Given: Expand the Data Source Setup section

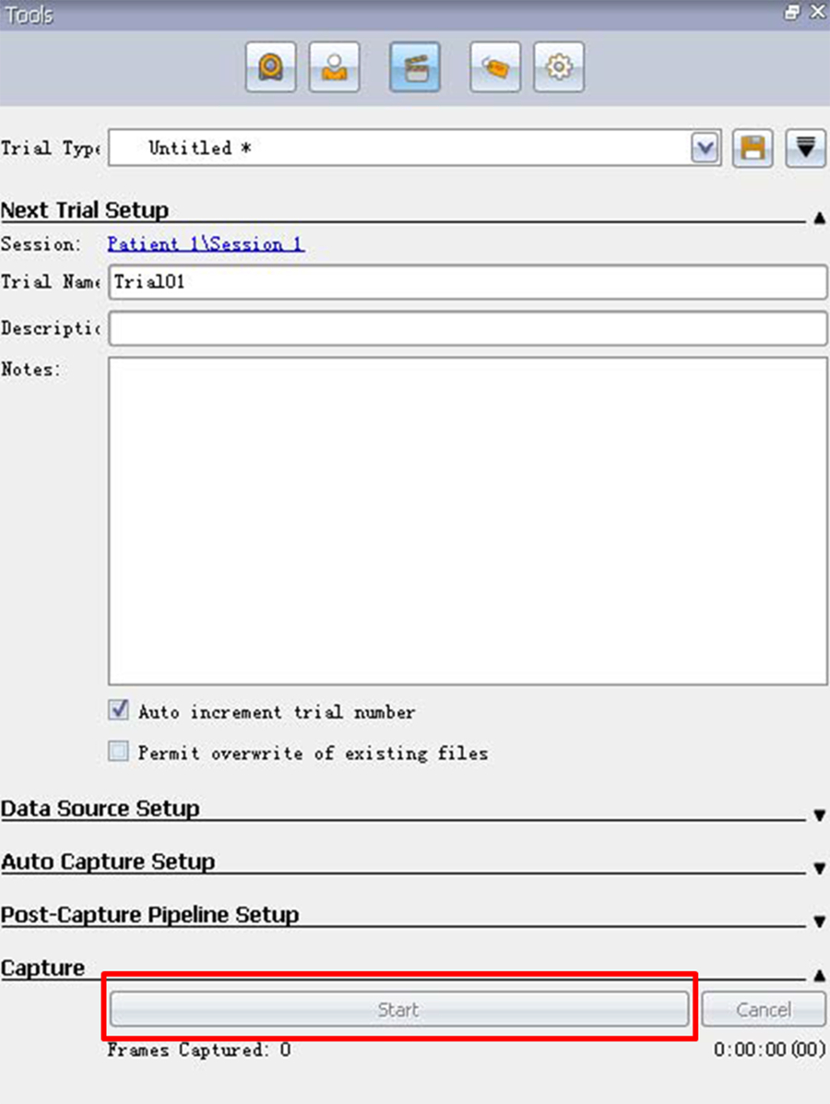Looking at the screenshot, I should 819,815.
